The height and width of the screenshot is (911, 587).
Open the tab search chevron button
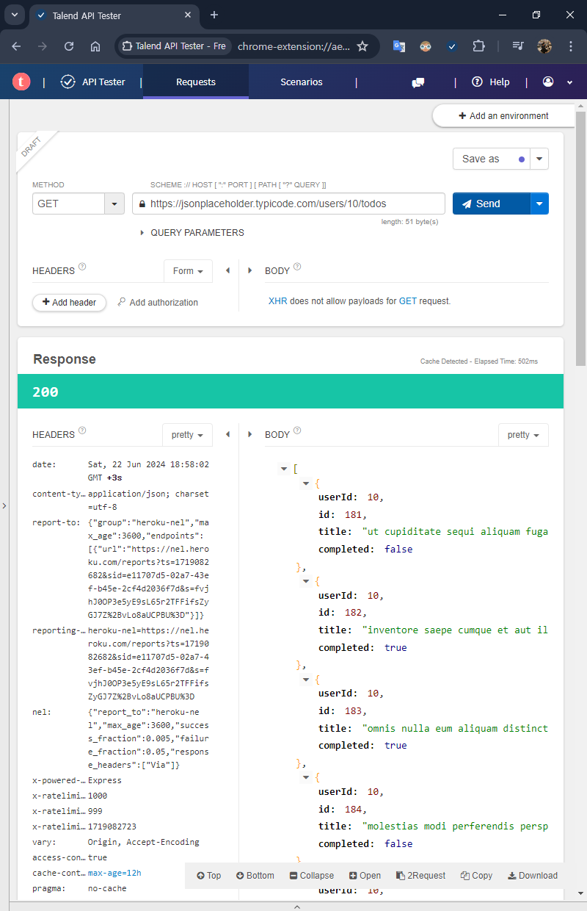(x=15, y=15)
